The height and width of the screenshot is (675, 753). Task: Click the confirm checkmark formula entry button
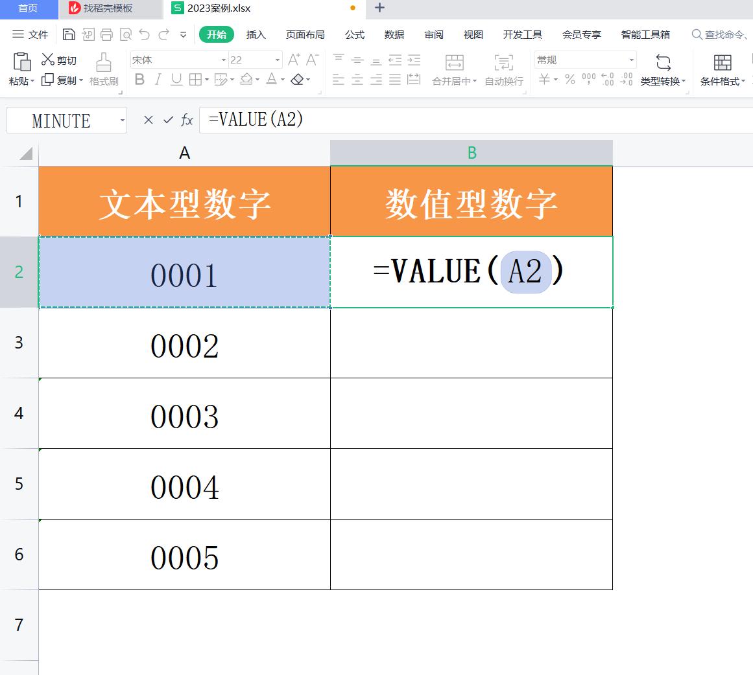[x=168, y=120]
